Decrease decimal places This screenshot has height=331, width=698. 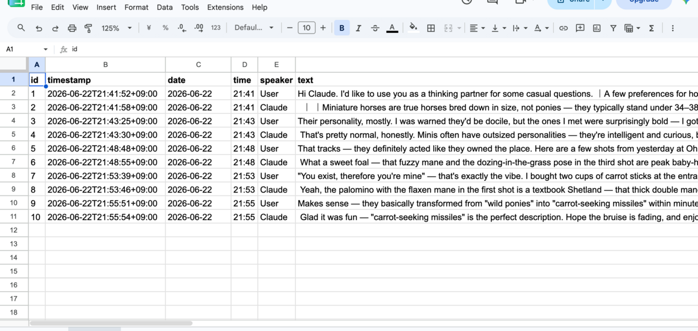click(182, 28)
